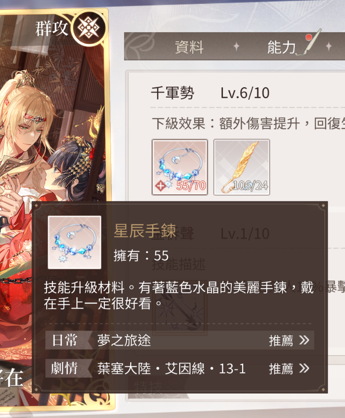Viewport: 345px width, 418px height.
Task: Click the 群攻 label text
Action: click(x=52, y=29)
